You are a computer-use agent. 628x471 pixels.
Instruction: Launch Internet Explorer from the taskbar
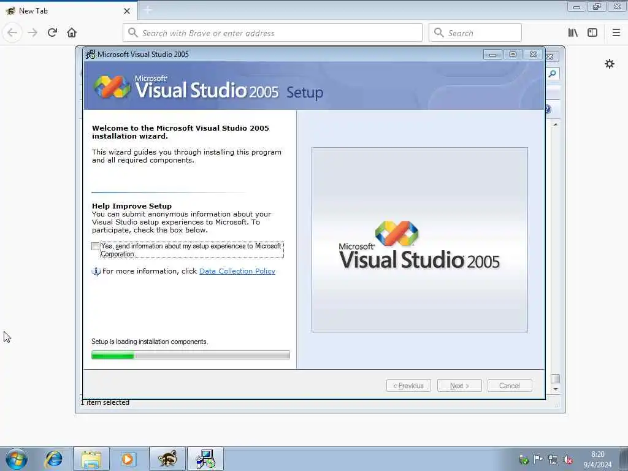[54, 459]
